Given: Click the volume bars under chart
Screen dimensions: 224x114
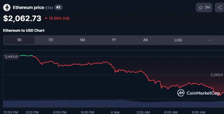Looking at the screenshot, I should (112, 104).
